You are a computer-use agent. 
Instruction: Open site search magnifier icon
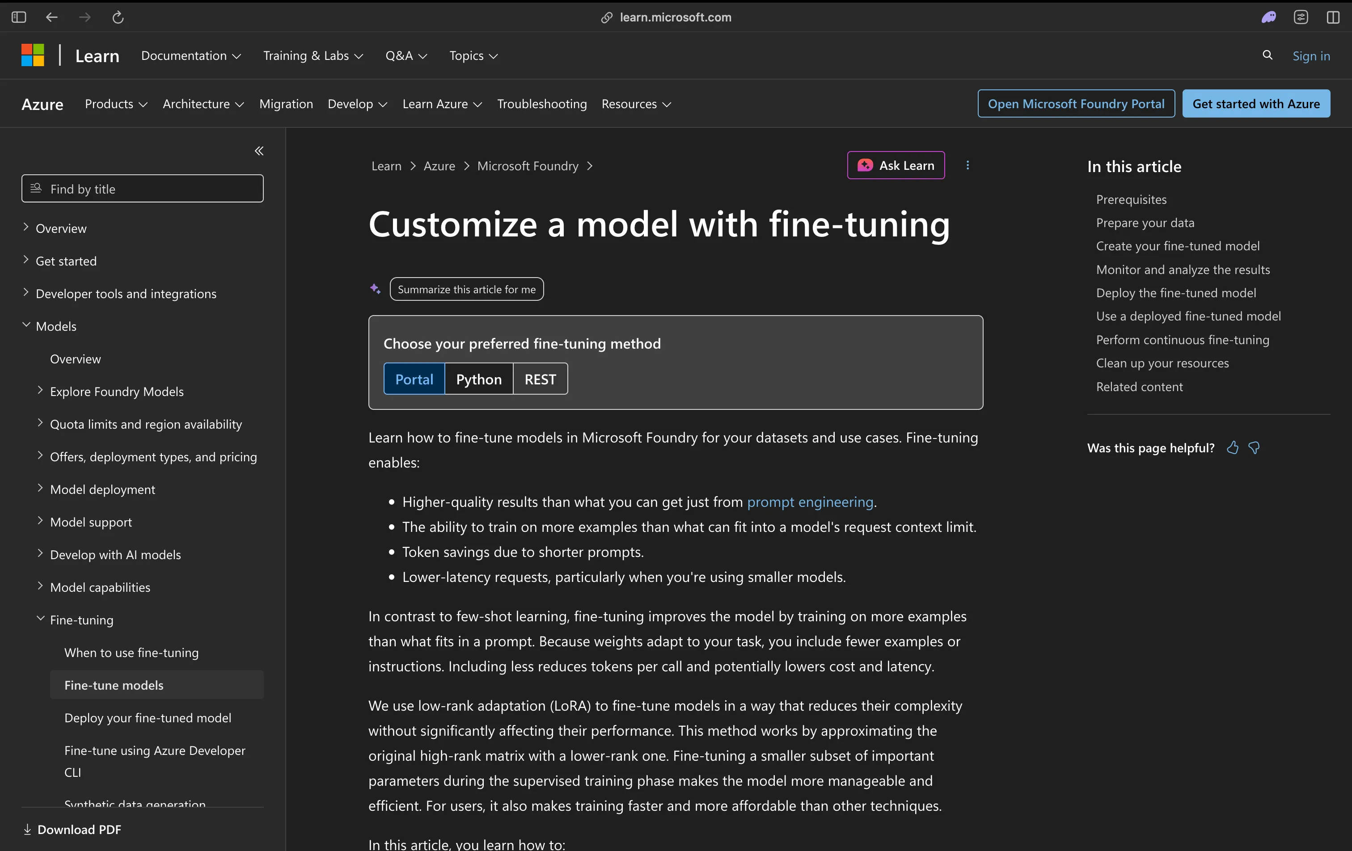coord(1267,55)
